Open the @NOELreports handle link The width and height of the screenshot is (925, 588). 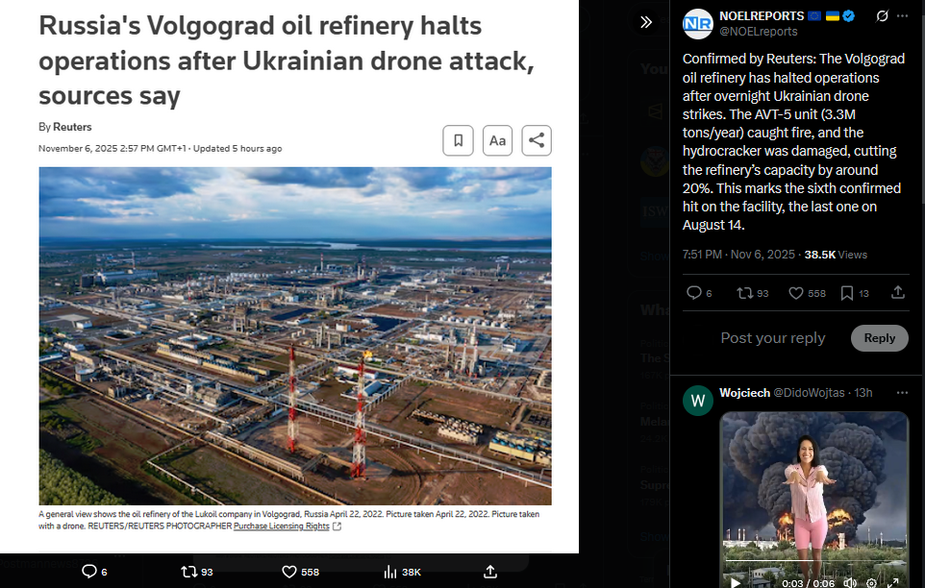click(x=758, y=32)
